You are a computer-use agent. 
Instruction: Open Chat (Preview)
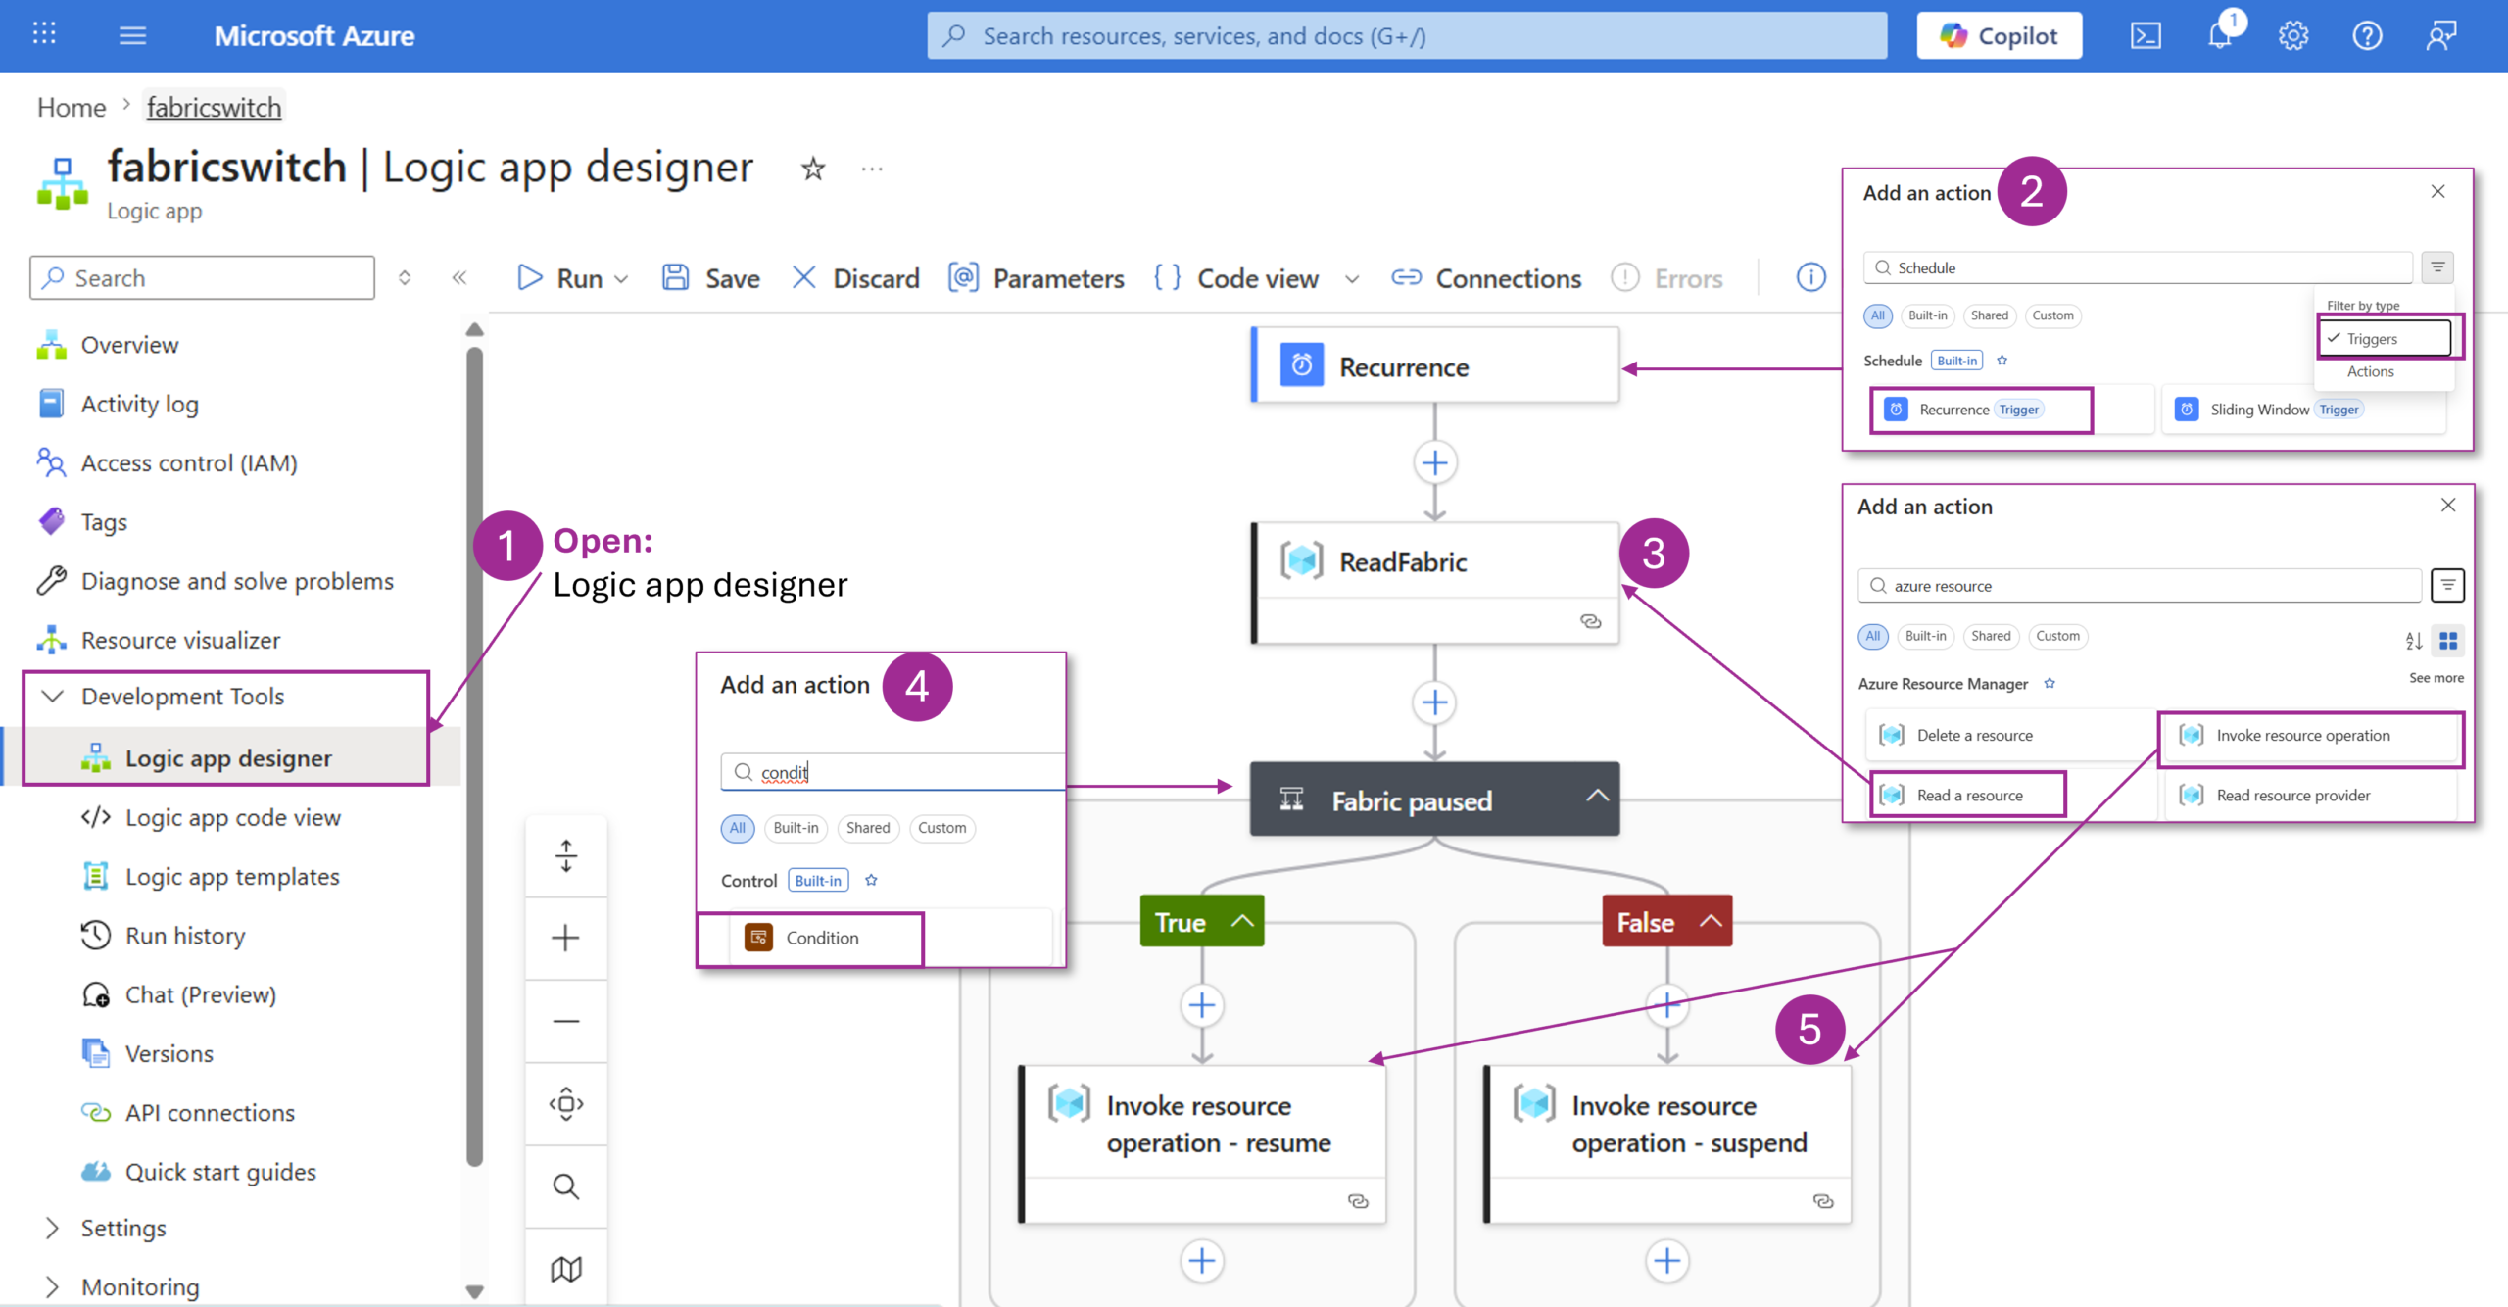pyautogui.click(x=200, y=994)
